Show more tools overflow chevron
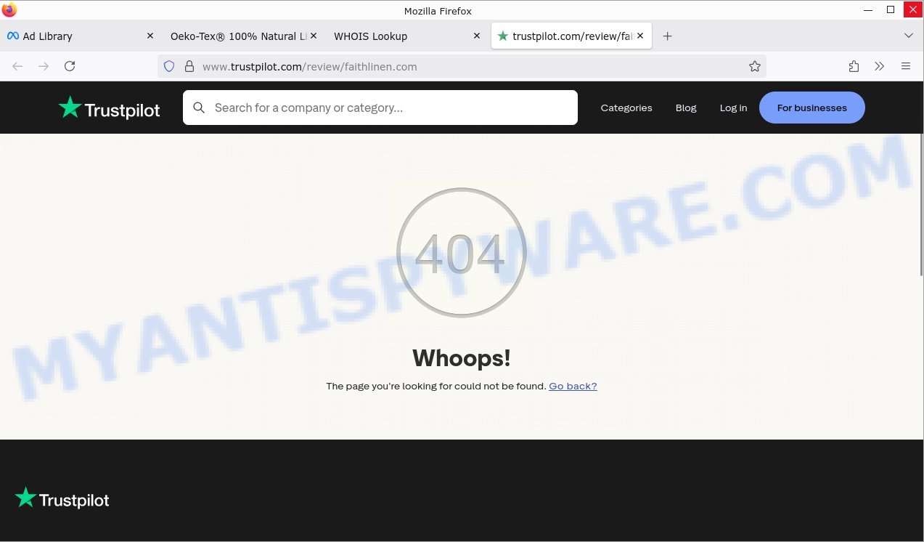Screen dimensions: 924x542 coord(880,66)
